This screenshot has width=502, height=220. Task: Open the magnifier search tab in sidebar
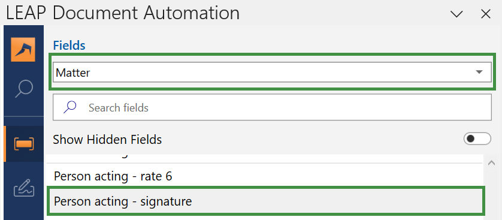(x=24, y=89)
